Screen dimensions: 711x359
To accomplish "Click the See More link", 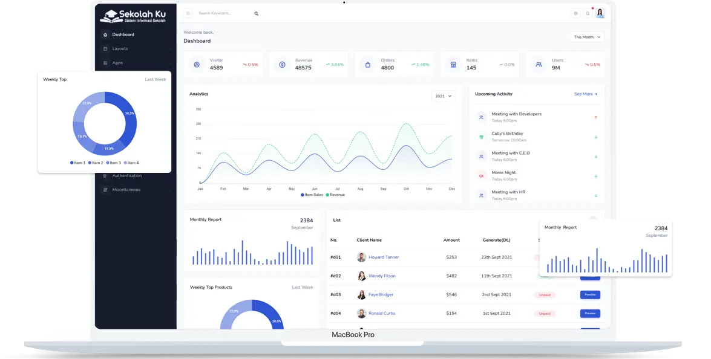I will click(585, 94).
